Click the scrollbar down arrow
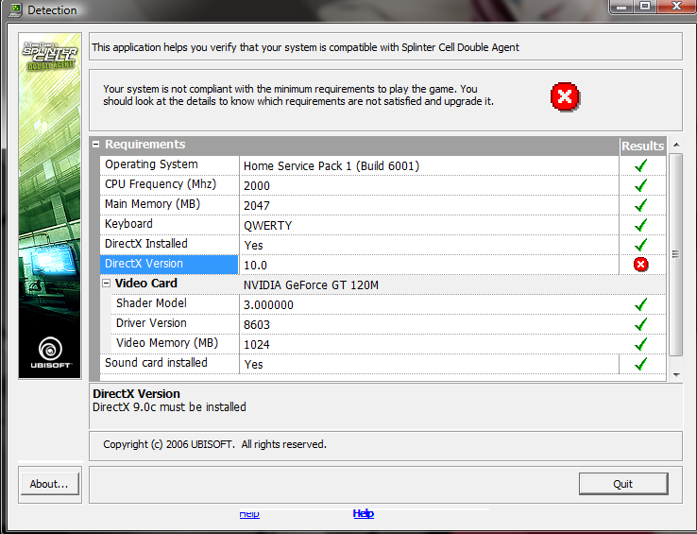The width and height of the screenshot is (697, 534). 676,374
